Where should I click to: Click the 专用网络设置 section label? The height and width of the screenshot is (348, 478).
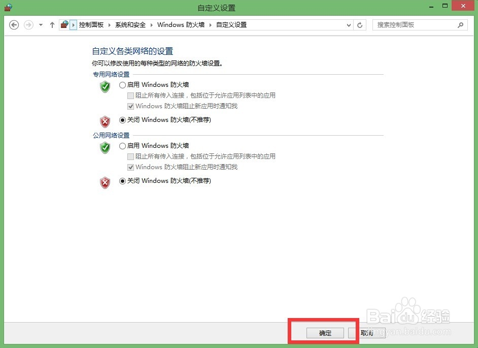click(x=111, y=75)
